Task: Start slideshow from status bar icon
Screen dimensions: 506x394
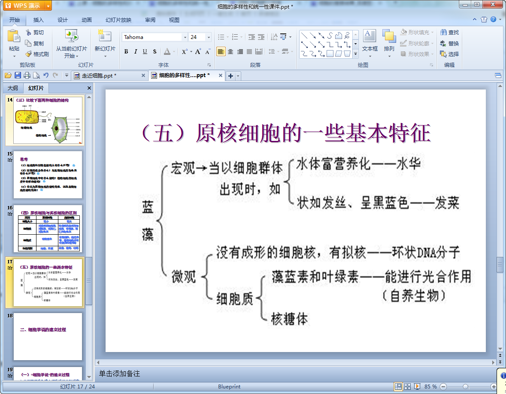Action: (x=417, y=386)
